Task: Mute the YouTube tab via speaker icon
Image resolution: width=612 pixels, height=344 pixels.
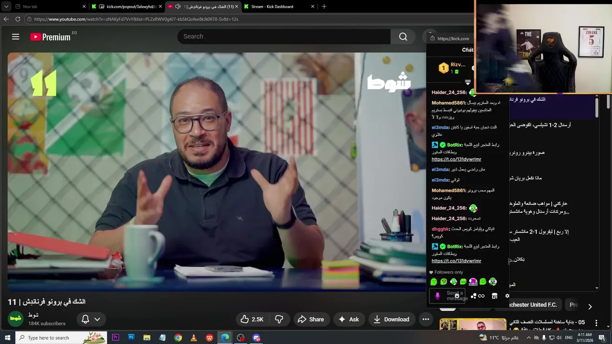Action: click(178, 7)
